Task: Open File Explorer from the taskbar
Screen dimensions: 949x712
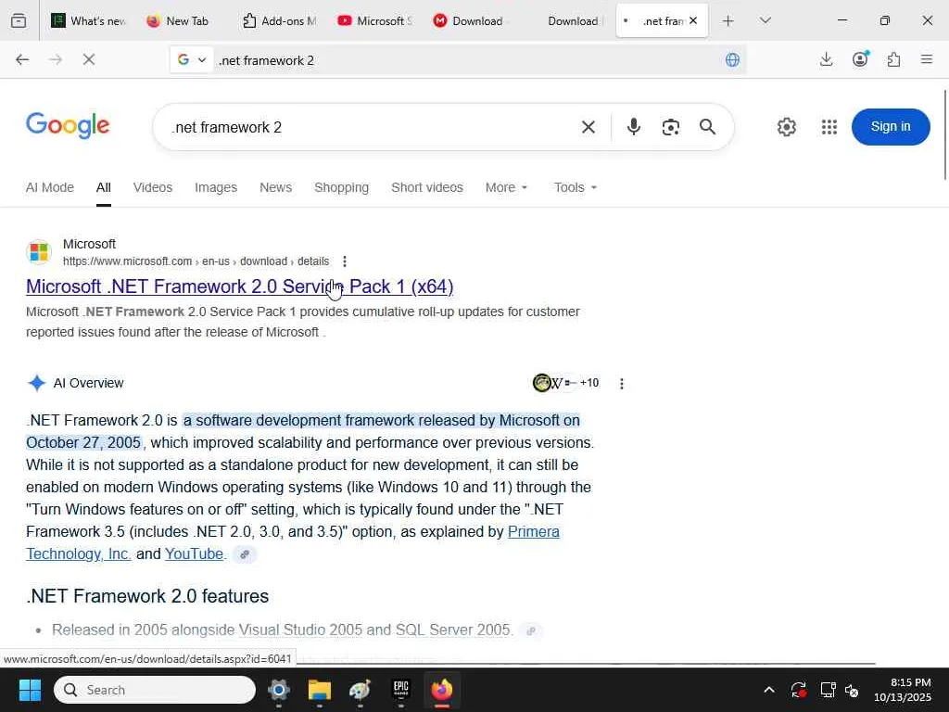Action: click(x=319, y=690)
